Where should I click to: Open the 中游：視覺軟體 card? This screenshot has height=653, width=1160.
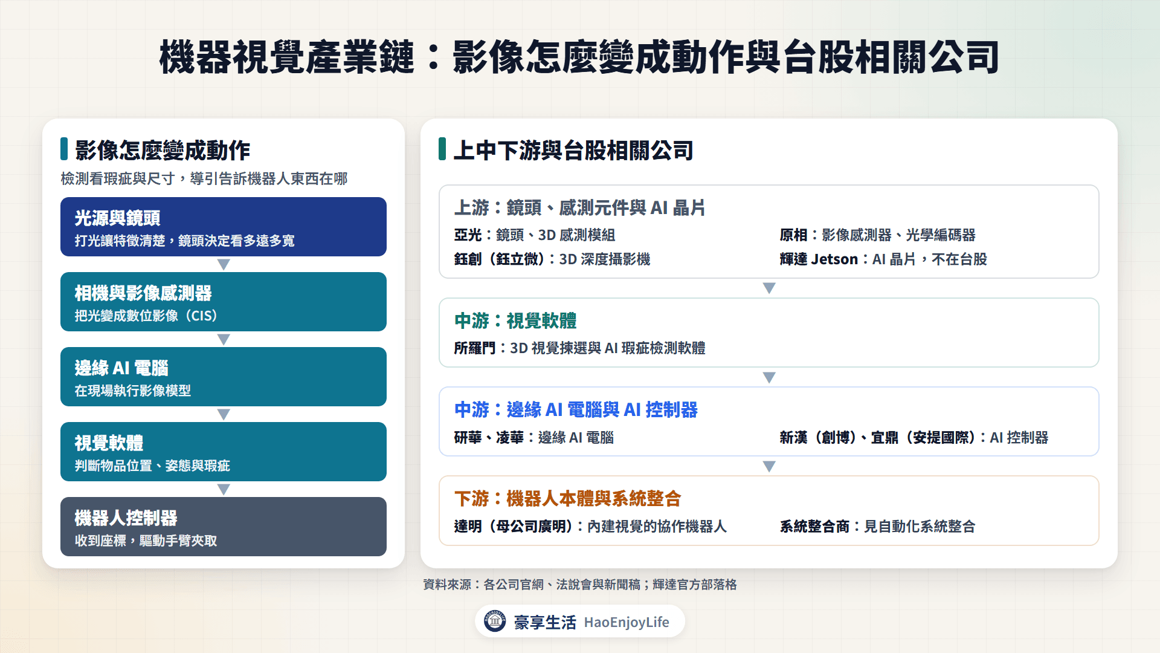coord(769,333)
